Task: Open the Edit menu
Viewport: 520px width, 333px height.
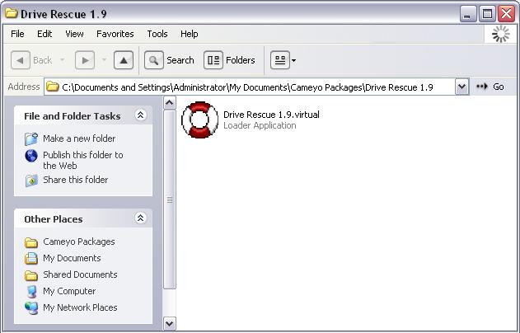Action: coord(45,34)
